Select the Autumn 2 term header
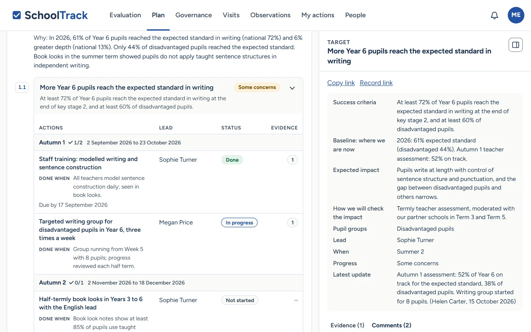Screen dimensions: 531x332 coord(168,283)
